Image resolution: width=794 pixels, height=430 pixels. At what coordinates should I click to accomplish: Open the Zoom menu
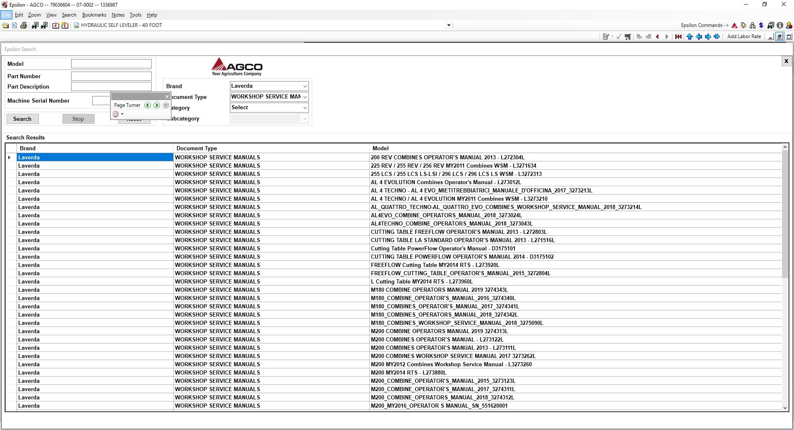pyautogui.click(x=34, y=15)
